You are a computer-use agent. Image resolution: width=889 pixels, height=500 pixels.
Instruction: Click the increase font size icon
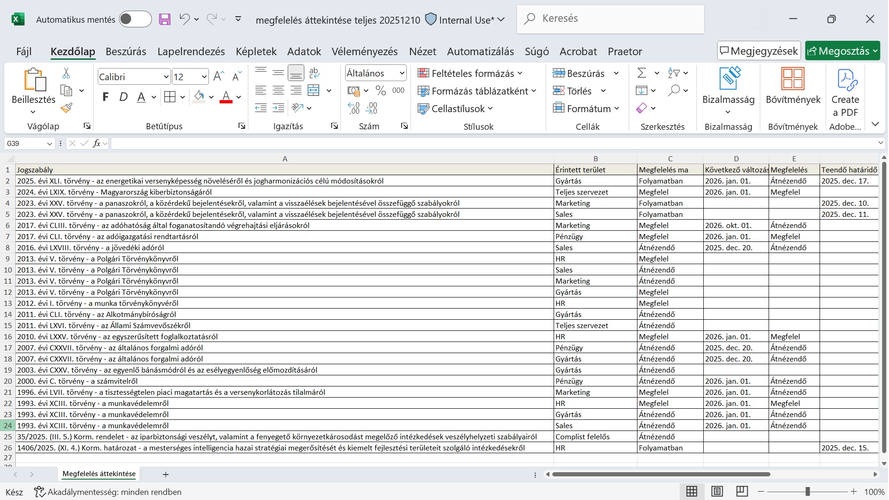219,76
